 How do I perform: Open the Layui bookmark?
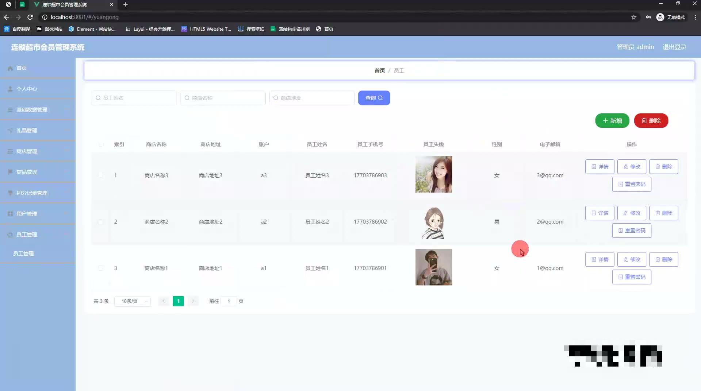(x=150, y=29)
